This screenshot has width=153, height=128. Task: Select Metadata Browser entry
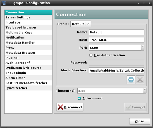28,53
